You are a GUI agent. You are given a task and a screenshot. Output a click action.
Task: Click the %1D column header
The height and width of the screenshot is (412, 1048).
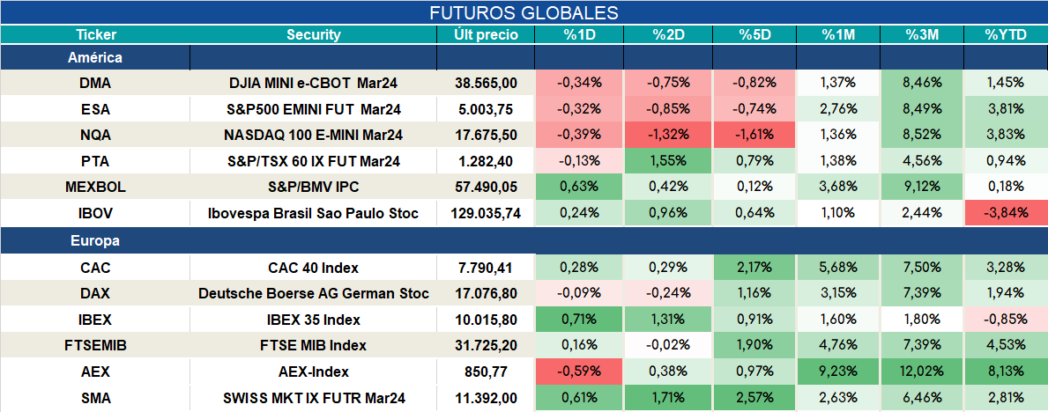[x=579, y=34]
